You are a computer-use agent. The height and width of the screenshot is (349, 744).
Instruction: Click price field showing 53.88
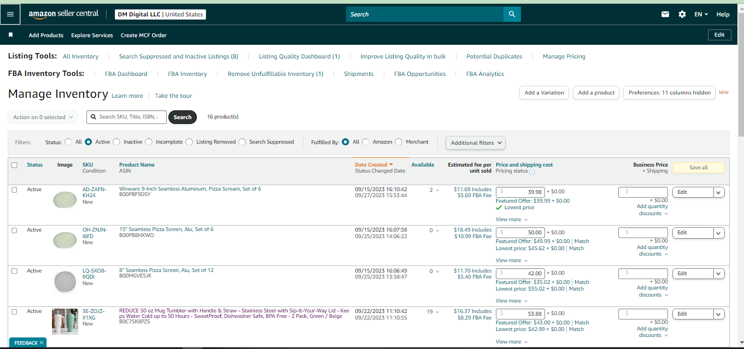tap(520, 314)
